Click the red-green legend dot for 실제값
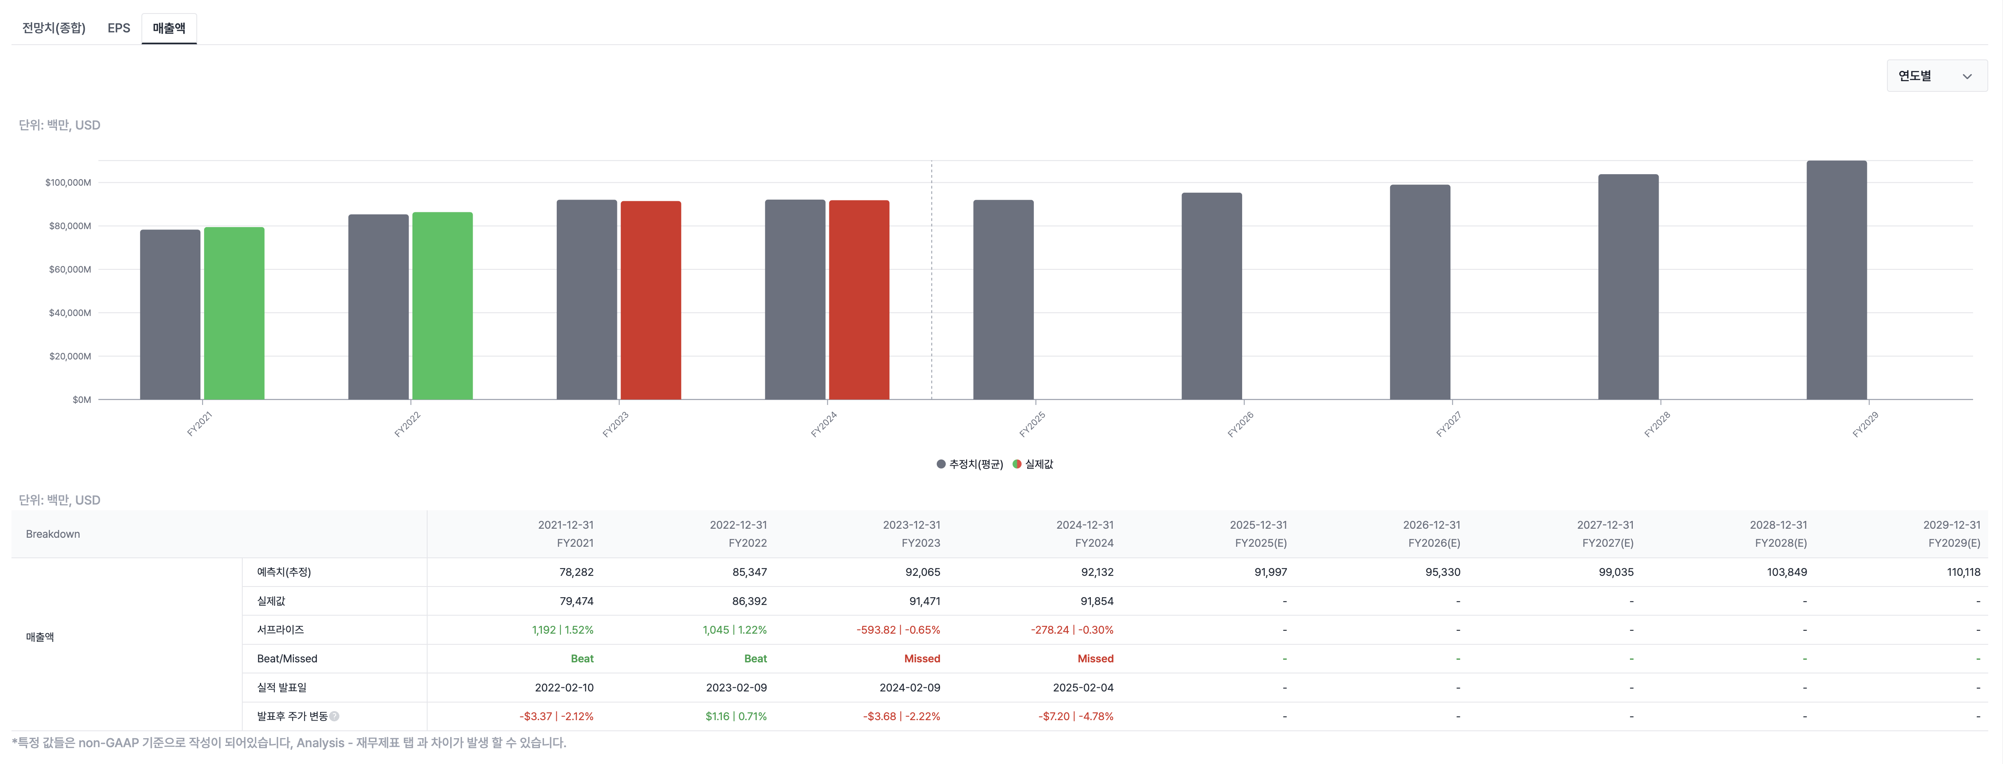Screen dimensions: 2003x764 coord(1016,464)
